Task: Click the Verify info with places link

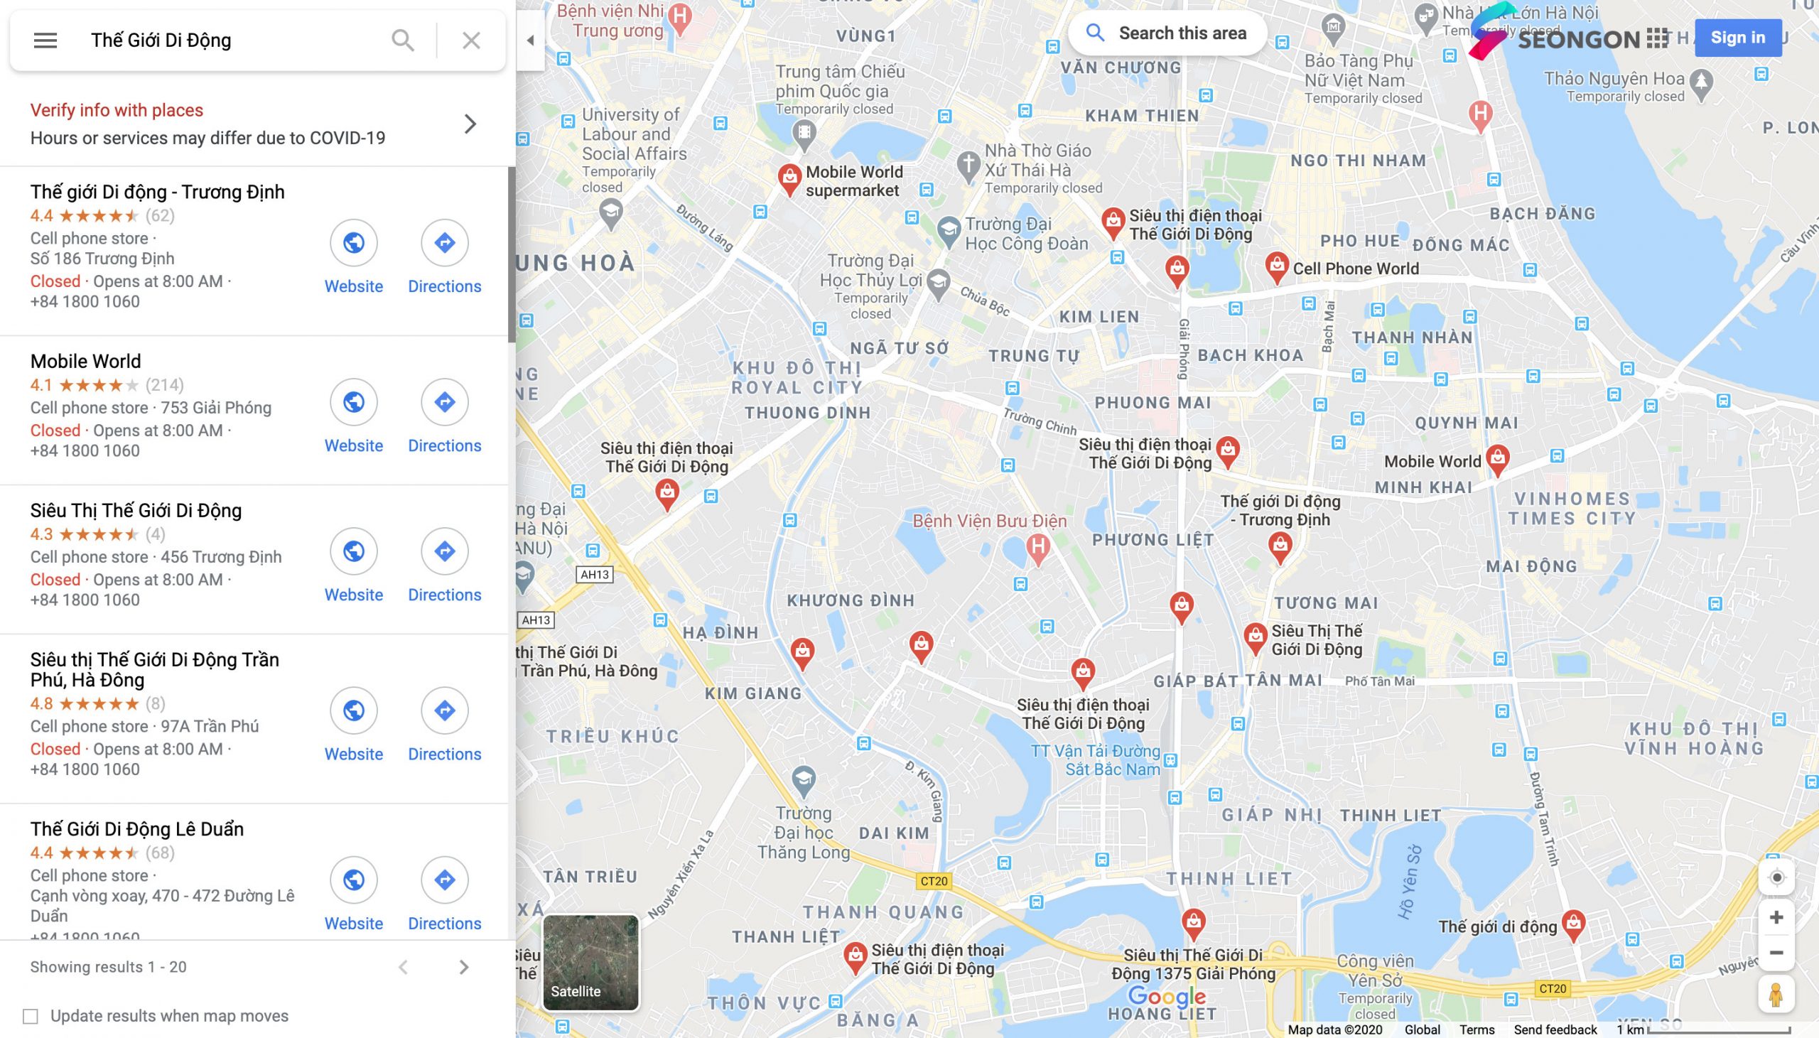Action: click(117, 110)
